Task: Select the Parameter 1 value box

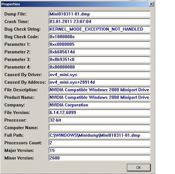Action: pyautogui.click(x=100, y=44)
